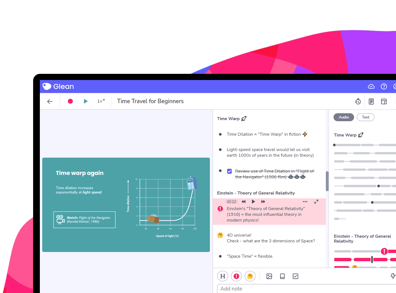Select the 4D universe check note text
Viewport: 396px width, 293px height.
pyautogui.click(x=271, y=238)
